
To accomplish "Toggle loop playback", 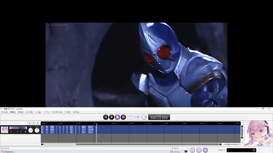I will [123, 117].
